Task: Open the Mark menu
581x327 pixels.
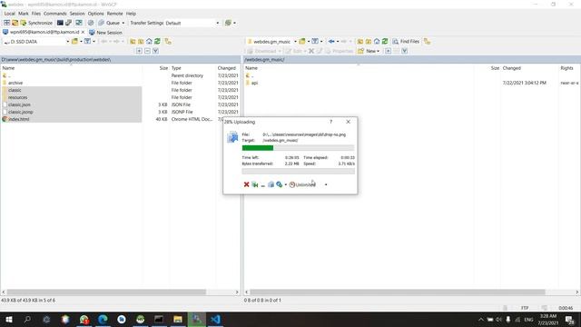Action: (24, 14)
